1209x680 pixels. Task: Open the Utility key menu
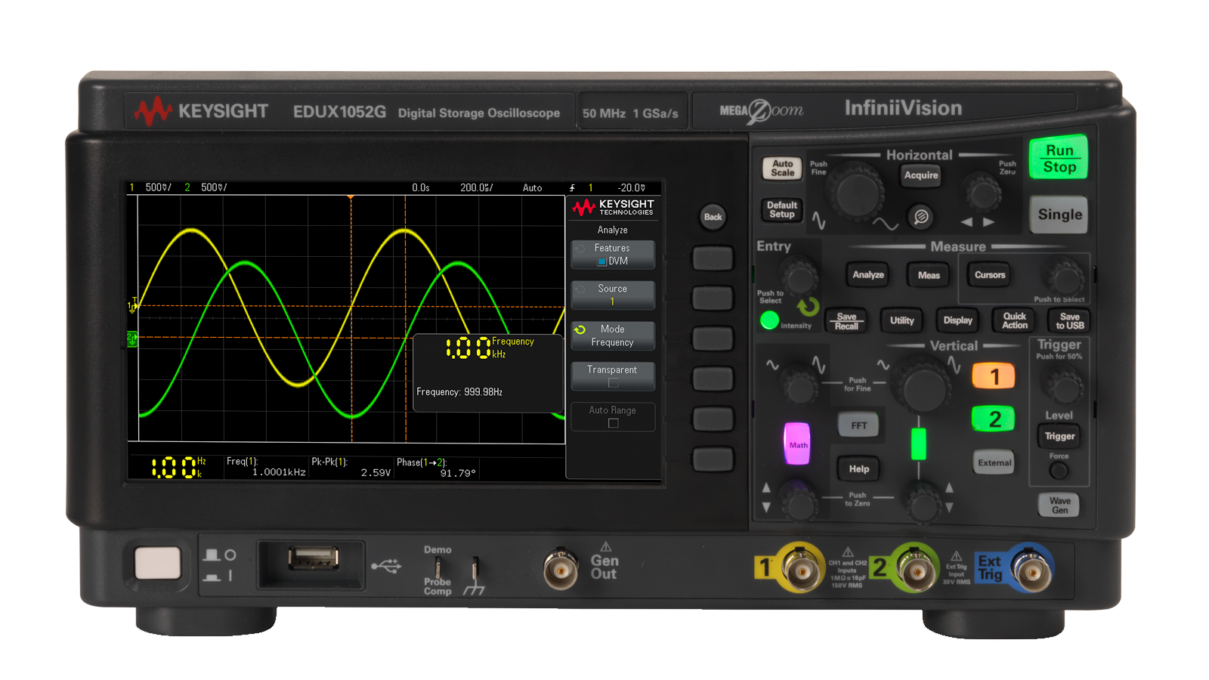pos(901,320)
